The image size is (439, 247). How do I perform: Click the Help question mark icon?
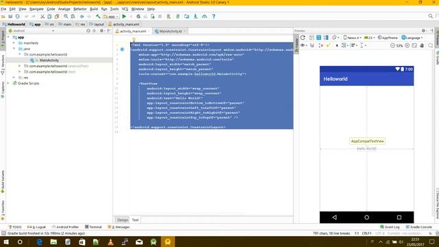pyautogui.click(x=213, y=16)
